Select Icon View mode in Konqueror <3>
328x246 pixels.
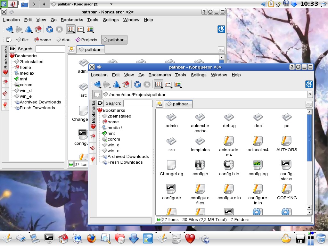click(x=158, y=84)
